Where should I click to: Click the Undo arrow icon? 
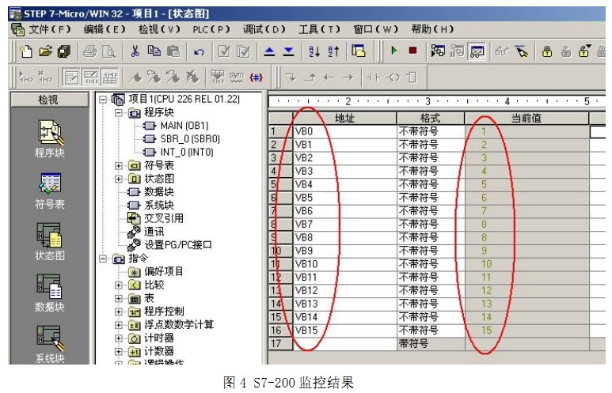(199, 51)
